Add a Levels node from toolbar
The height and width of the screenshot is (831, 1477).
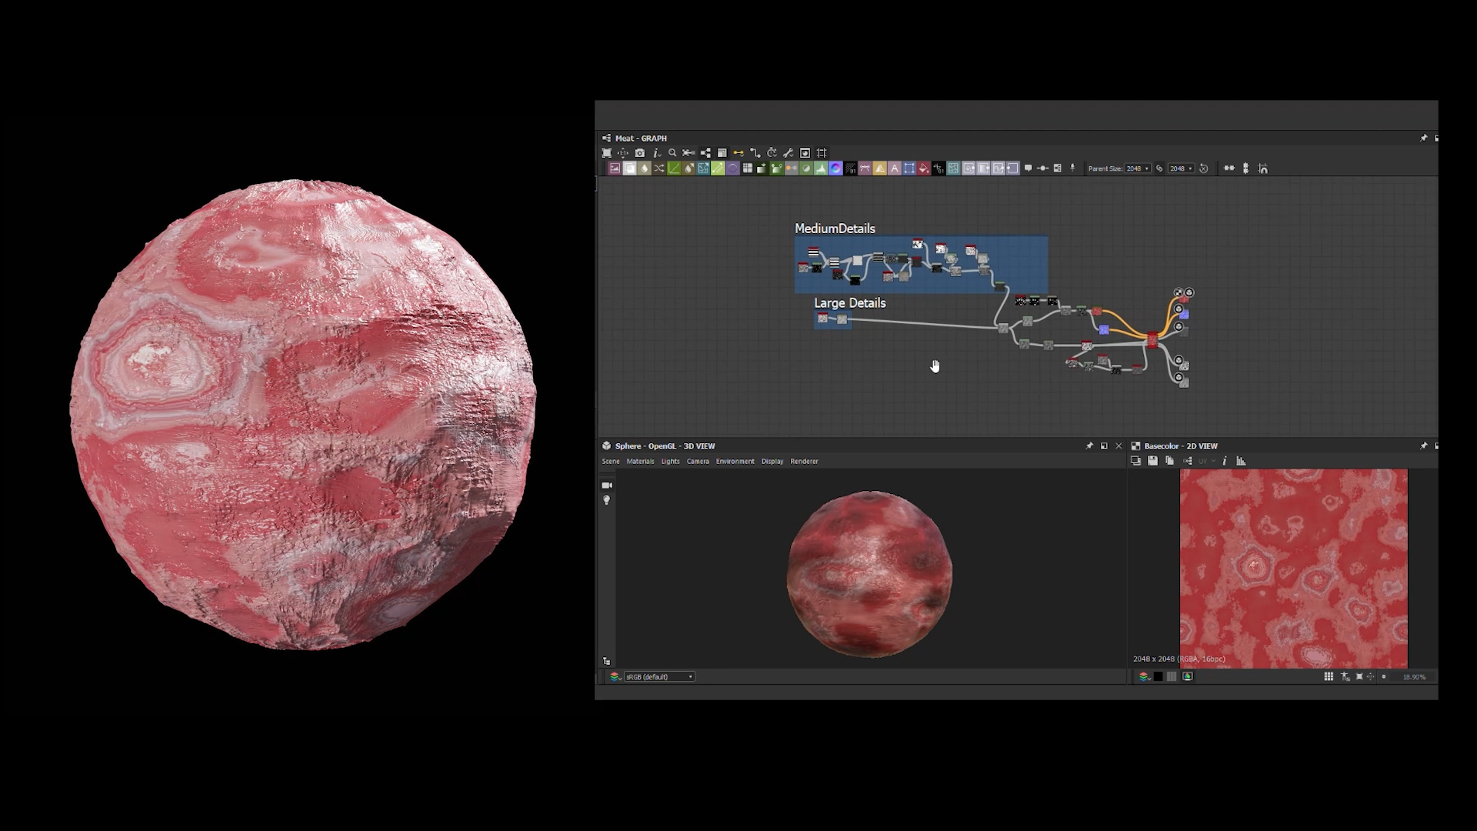(x=821, y=169)
